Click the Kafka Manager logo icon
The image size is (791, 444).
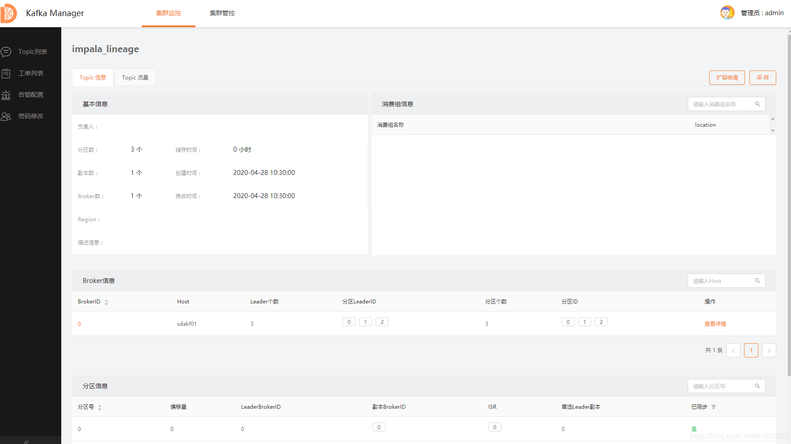[x=8, y=13]
